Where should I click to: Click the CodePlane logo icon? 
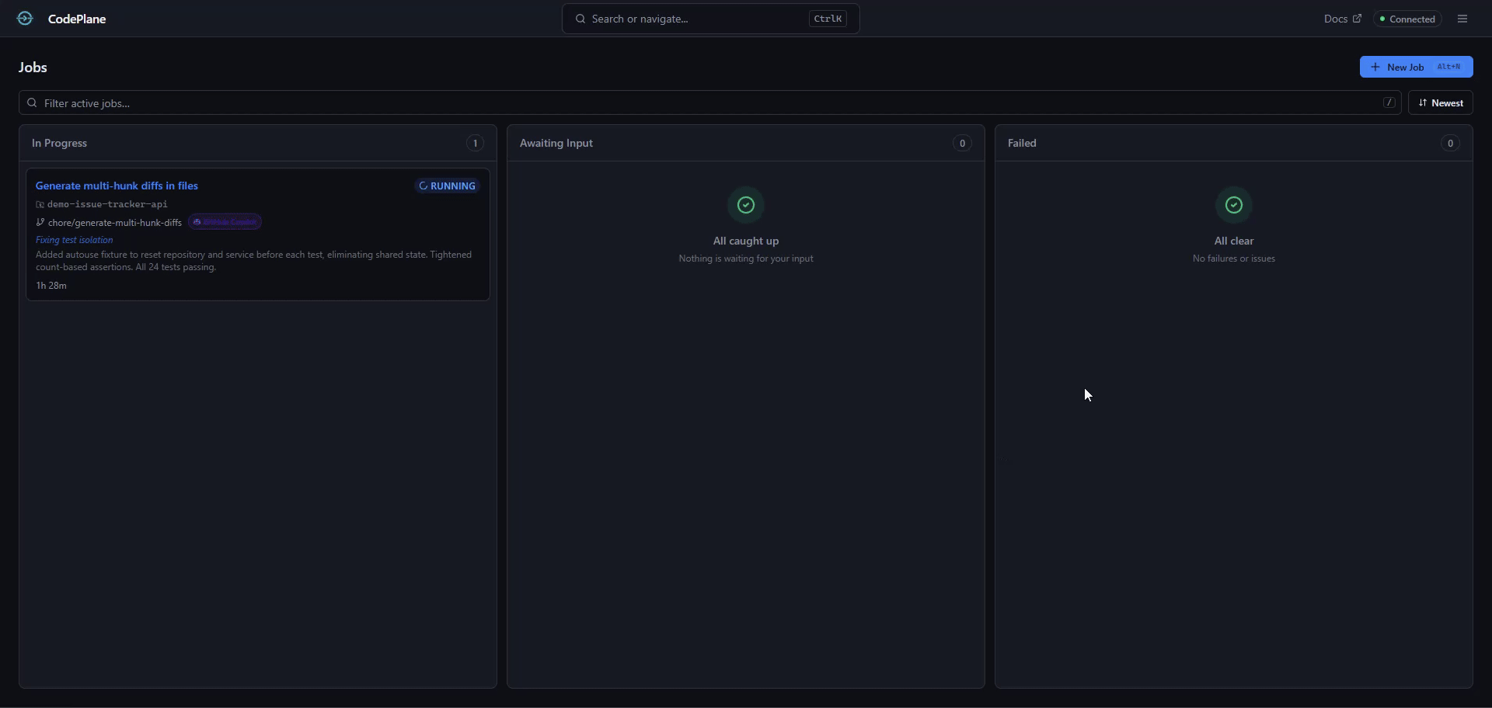pyautogui.click(x=25, y=19)
